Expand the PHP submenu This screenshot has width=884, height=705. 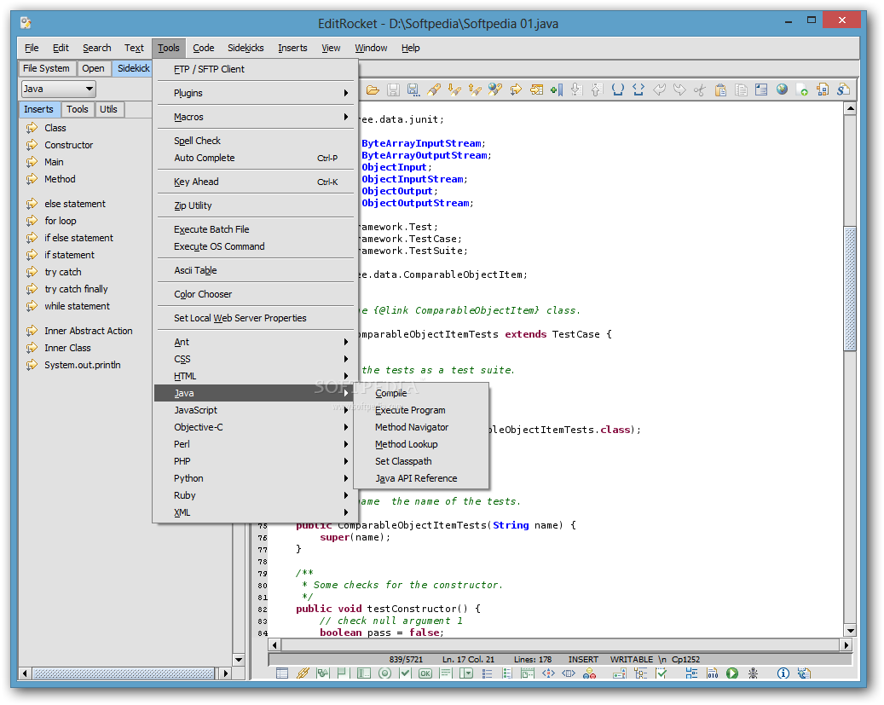[256, 461]
